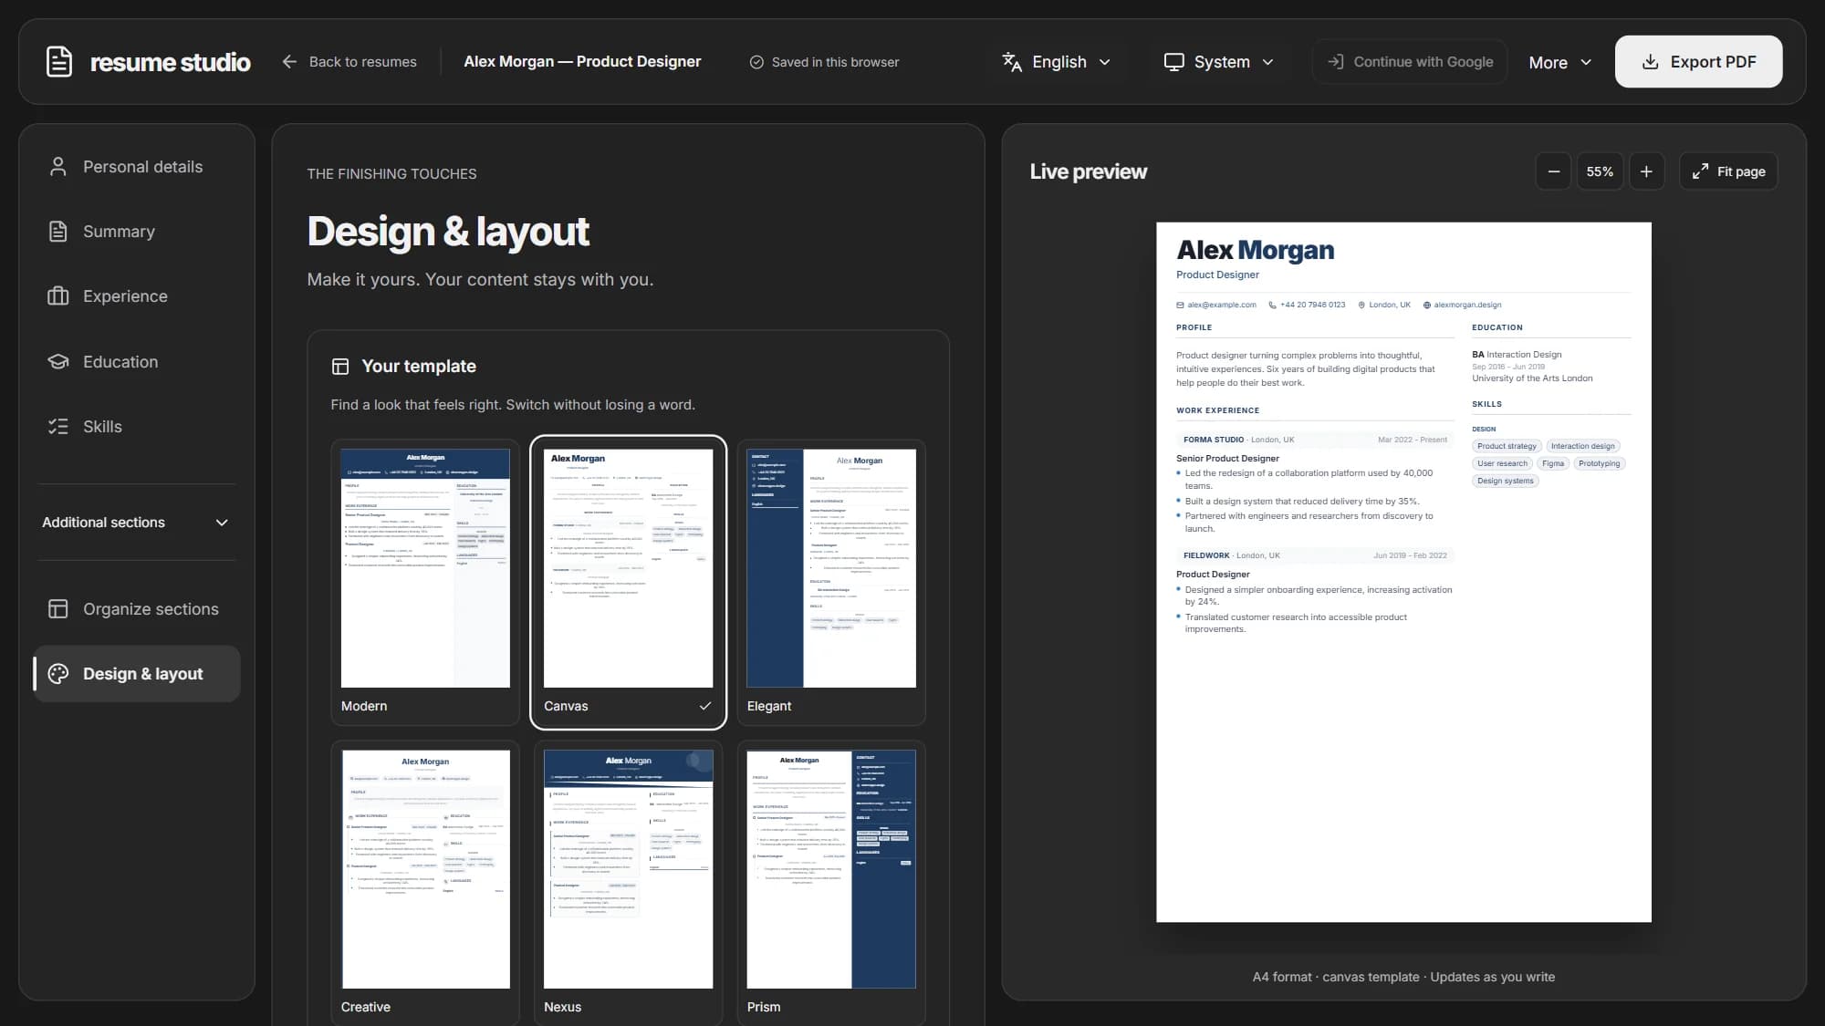Viewport: 1825px width, 1026px height.
Task: Click the Personal details person icon
Action: [x=58, y=167]
